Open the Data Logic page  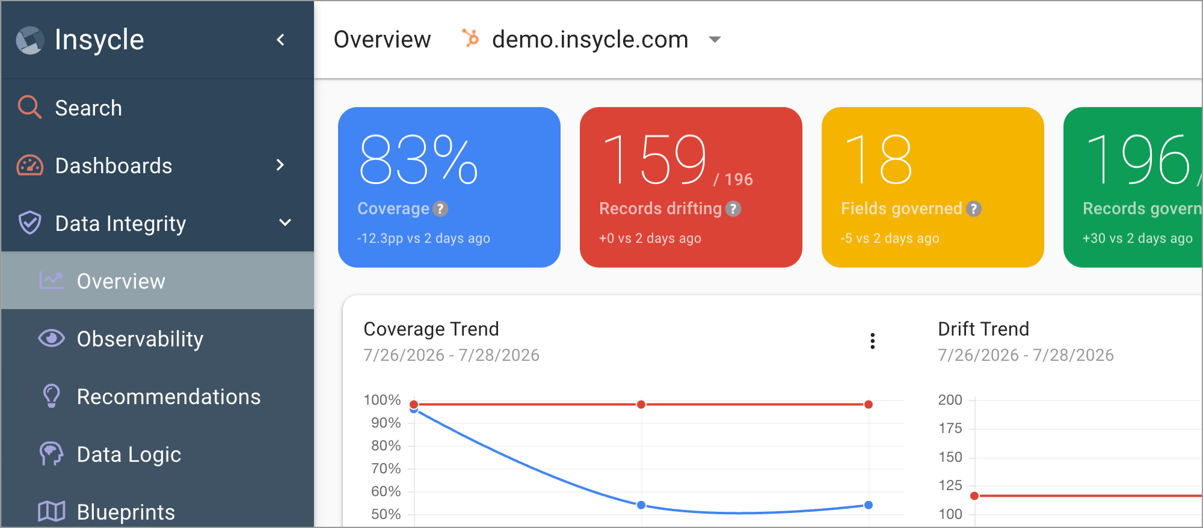[x=158, y=454]
